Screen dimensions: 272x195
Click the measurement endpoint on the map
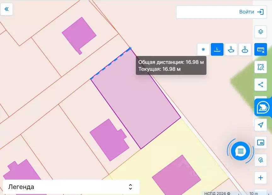[x=130, y=48]
